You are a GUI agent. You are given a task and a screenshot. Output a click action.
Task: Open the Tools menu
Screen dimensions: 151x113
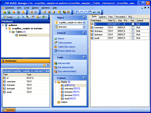(x=26, y=8)
